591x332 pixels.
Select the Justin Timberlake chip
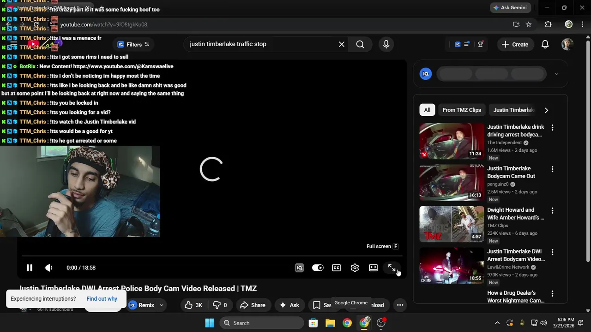click(513, 110)
